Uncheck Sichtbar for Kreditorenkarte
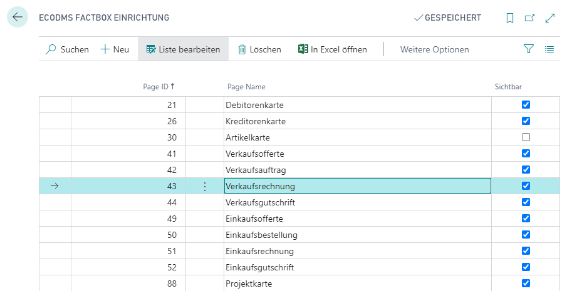 [x=526, y=121]
